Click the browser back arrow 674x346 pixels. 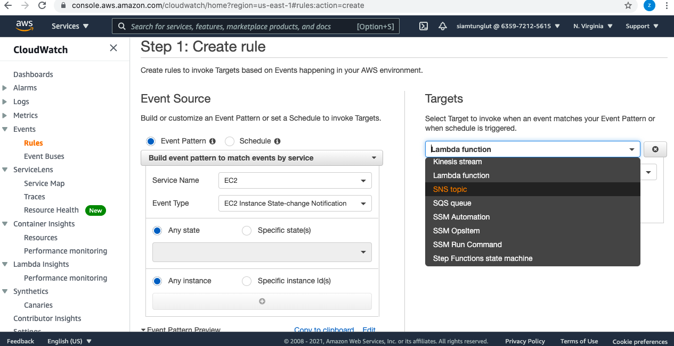tap(9, 5)
